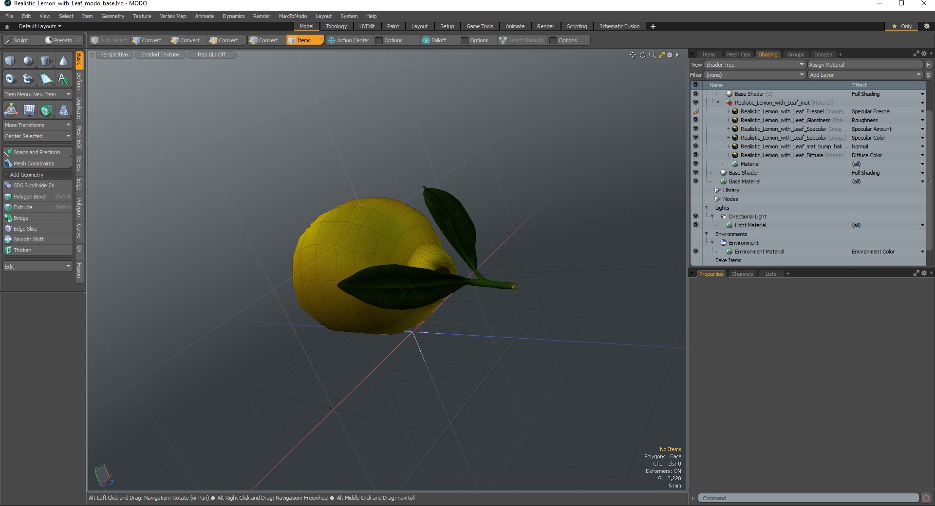Activate the soft deform grid tool

28,110
